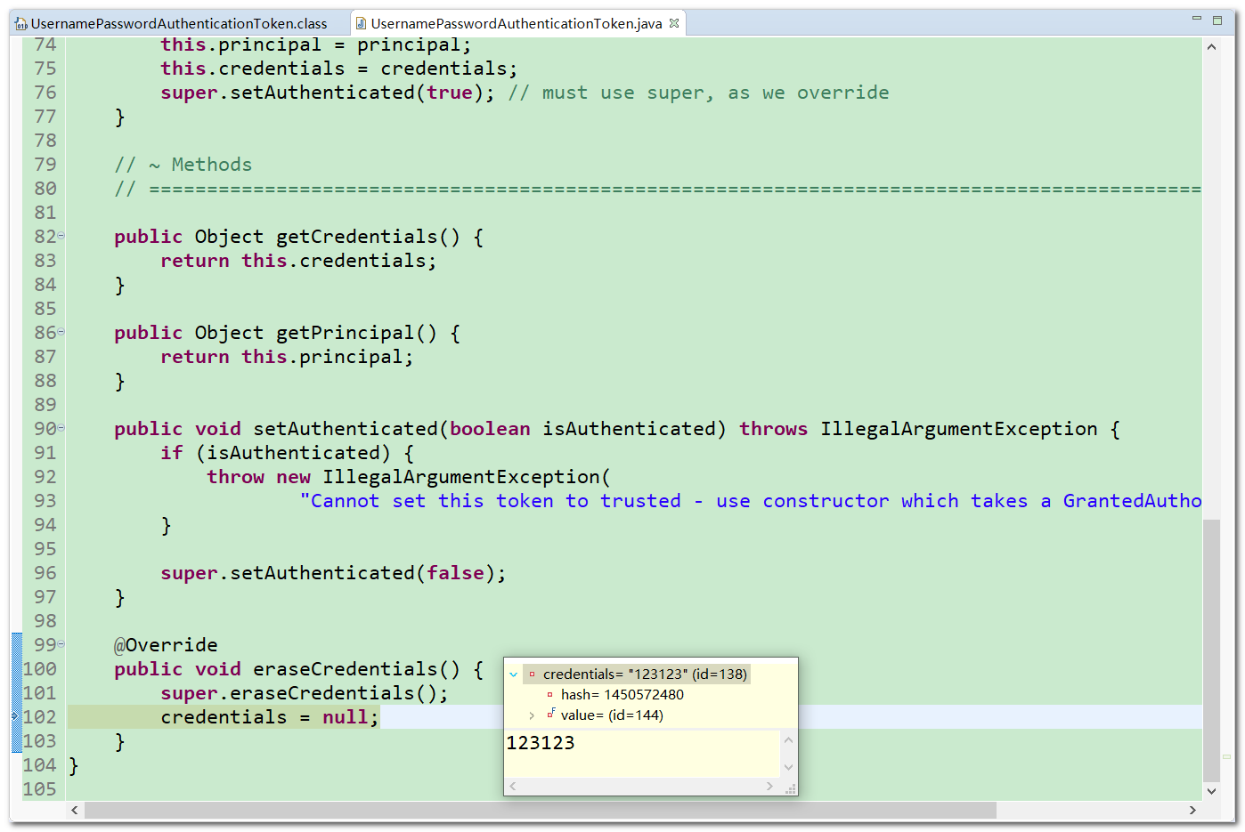Click the '// ~ Methods' comment
Viewport: 1245px width, 832px height.
point(183,165)
